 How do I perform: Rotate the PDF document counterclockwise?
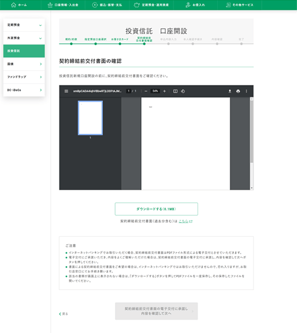(183, 91)
